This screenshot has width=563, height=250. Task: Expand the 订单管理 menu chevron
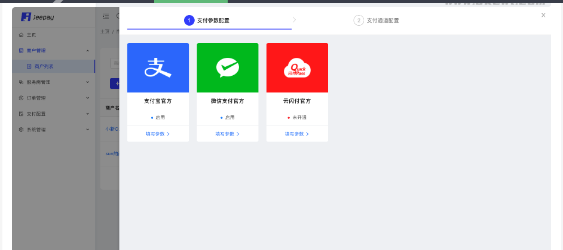(x=88, y=98)
